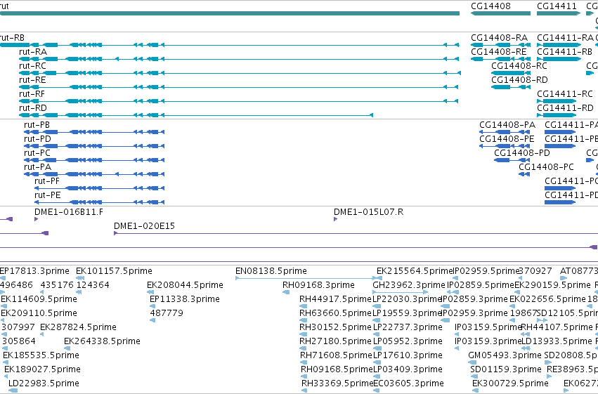Click the CG14408-RA transcript label
The height and width of the screenshot is (394, 598).
pos(499,38)
